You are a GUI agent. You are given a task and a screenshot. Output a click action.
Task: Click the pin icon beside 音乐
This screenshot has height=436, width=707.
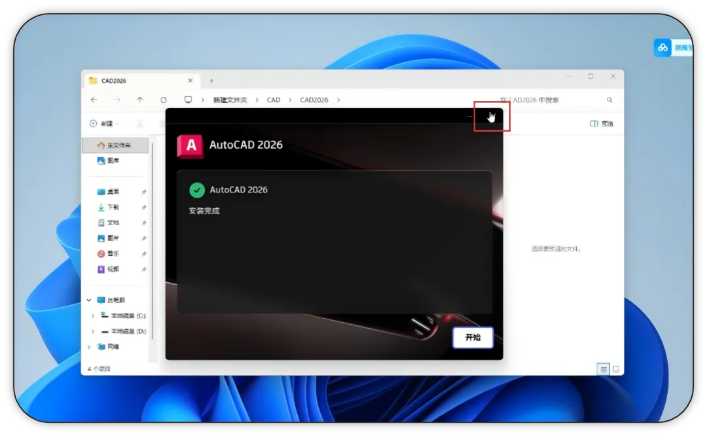(x=144, y=254)
